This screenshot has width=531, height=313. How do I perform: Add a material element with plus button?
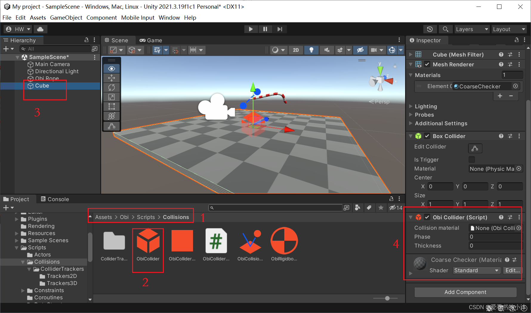click(x=500, y=96)
